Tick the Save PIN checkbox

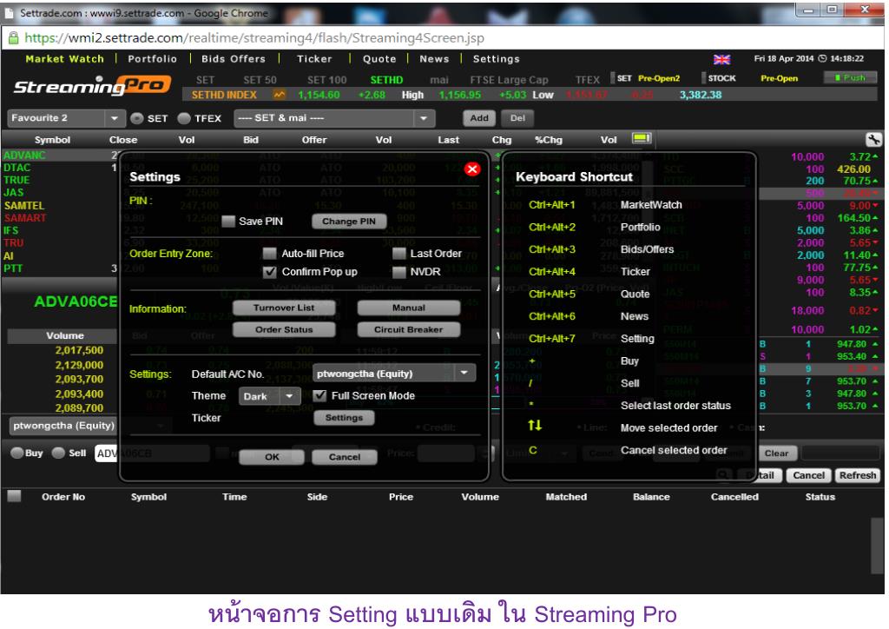click(228, 222)
